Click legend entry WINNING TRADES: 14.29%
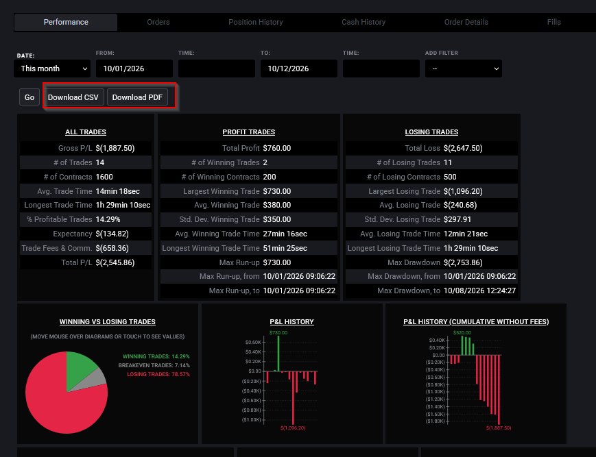Screen dimensions: 596x457 156,356
